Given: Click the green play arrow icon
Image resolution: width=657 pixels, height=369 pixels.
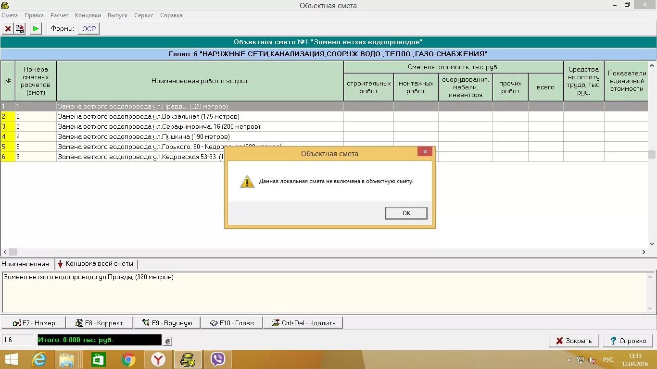Looking at the screenshot, I should click(x=36, y=29).
